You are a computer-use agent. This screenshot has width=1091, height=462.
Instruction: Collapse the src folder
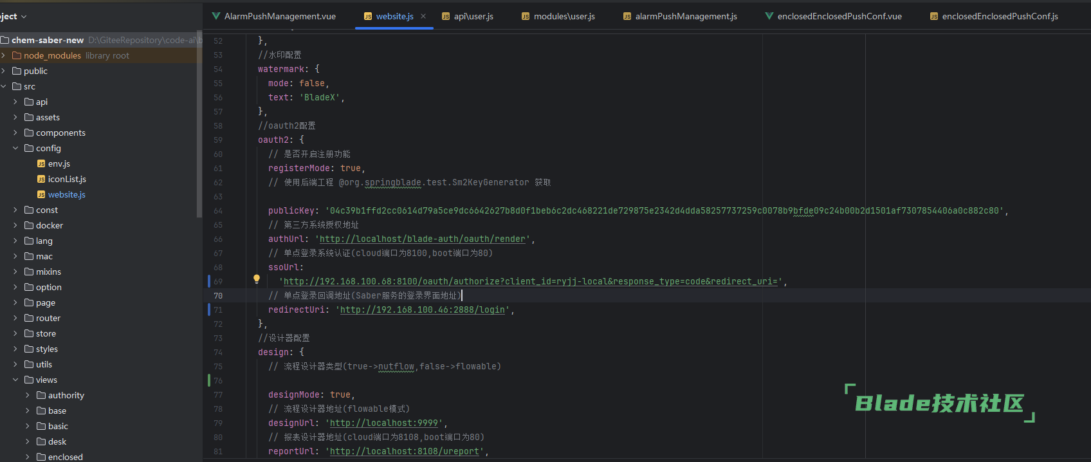(x=3, y=86)
